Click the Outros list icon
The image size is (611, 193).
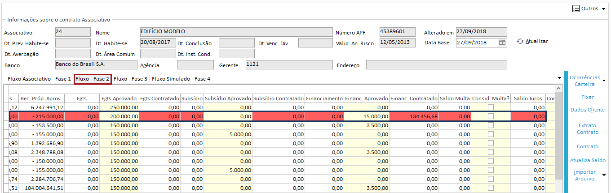(x=576, y=9)
